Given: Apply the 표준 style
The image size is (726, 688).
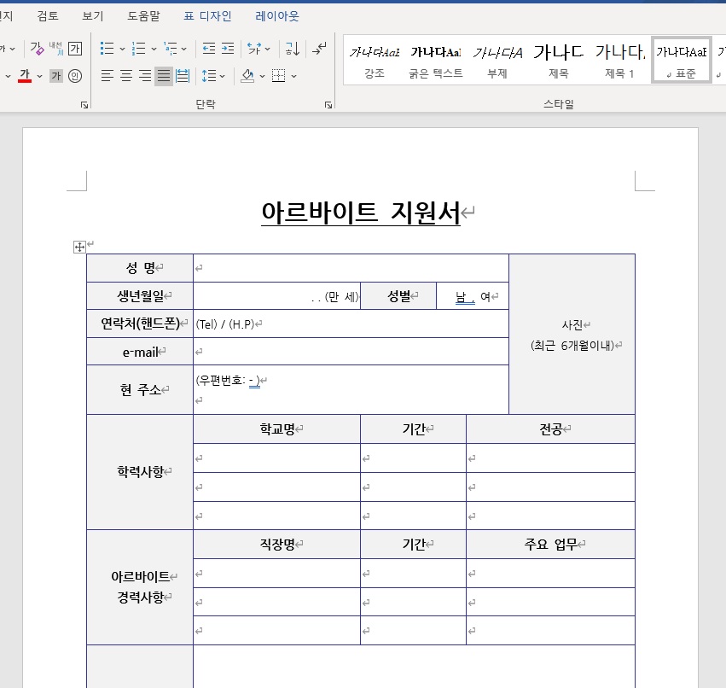Looking at the screenshot, I should (681, 58).
